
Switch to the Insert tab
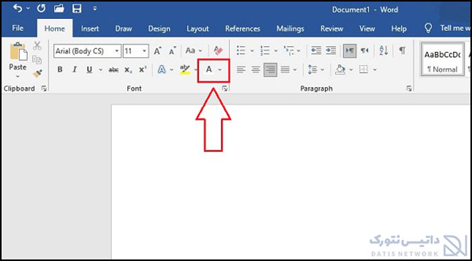[90, 28]
